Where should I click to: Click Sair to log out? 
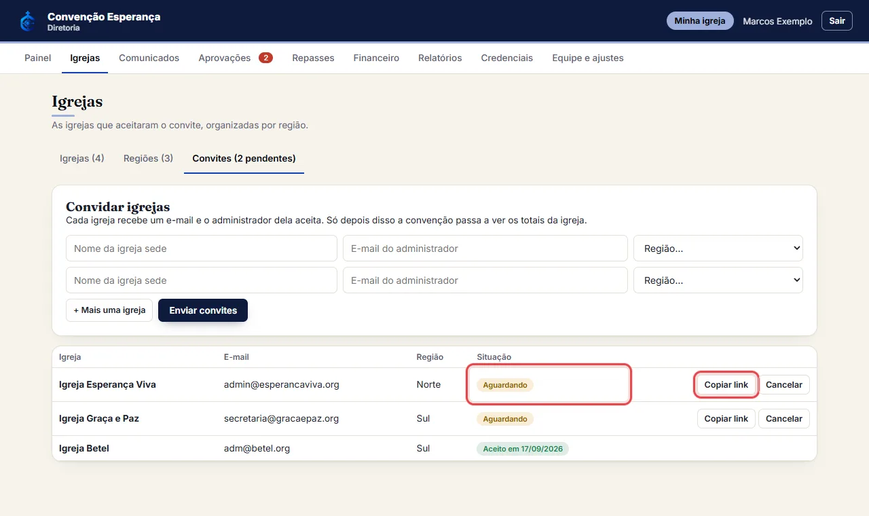(837, 21)
